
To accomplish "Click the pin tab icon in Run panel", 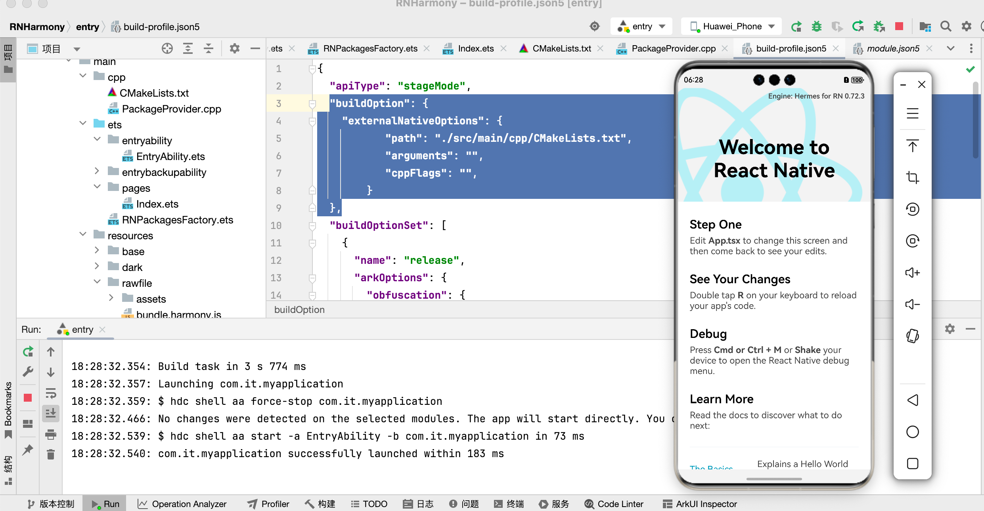I will (x=28, y=450).
